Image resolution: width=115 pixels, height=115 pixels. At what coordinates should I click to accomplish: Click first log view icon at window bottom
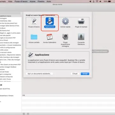pyautogui.click(x=24, y=114)
